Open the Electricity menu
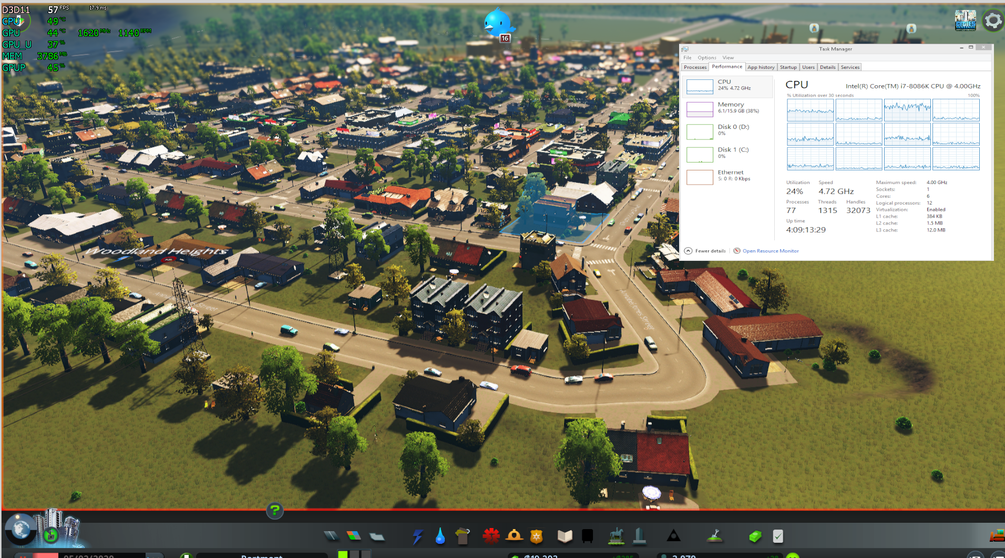Image resolution: width=1005 pixels, height=558 pixels. pyautogui.click(x=417, y=536)
